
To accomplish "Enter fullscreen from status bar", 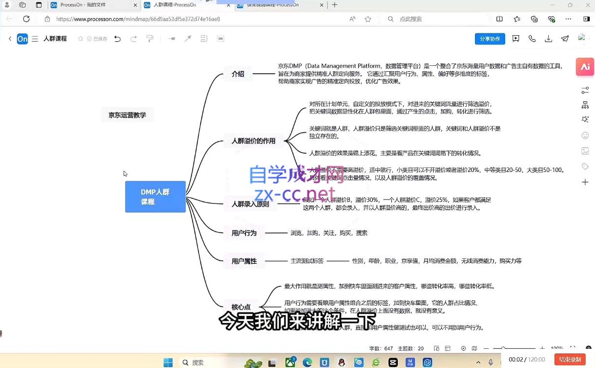I will click(x=572, y=348).
